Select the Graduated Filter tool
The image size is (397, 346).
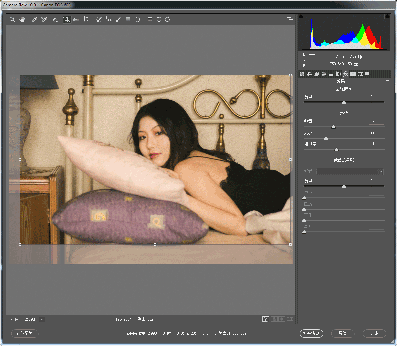pos(128,19)
